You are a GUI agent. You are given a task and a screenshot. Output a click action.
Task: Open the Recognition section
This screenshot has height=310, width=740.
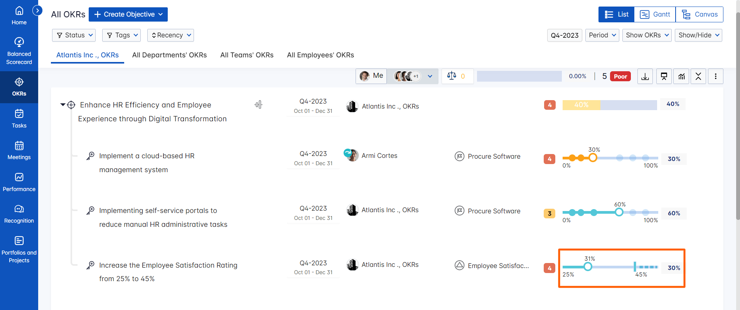tap(19, 214)
